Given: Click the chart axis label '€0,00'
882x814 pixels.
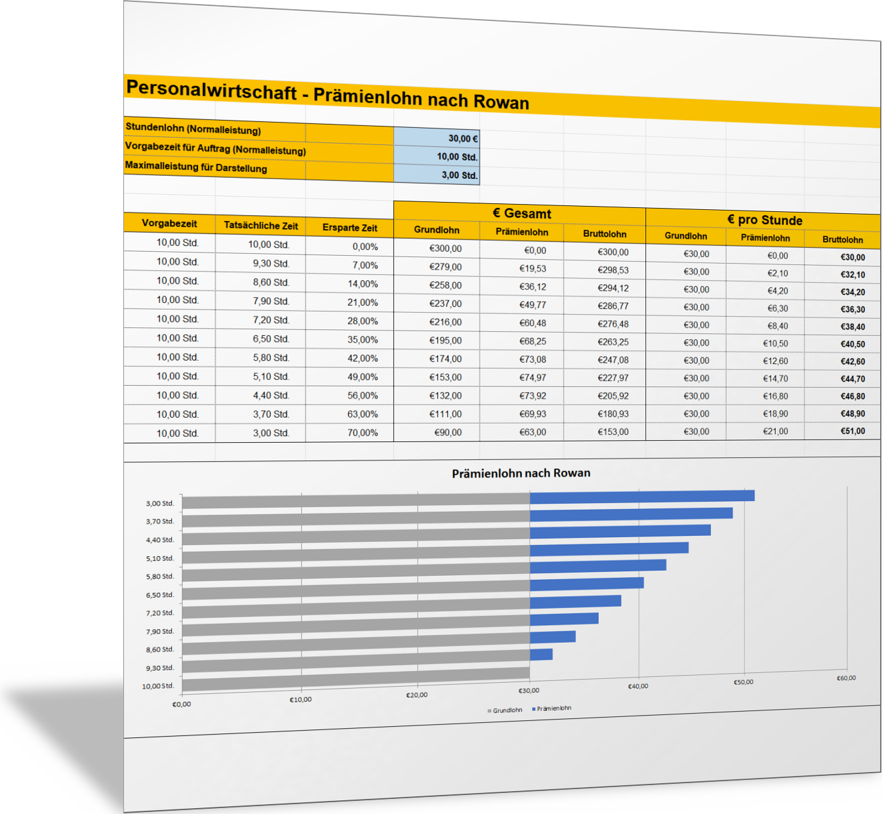Looking at the screenshot, I should (182, 704).
